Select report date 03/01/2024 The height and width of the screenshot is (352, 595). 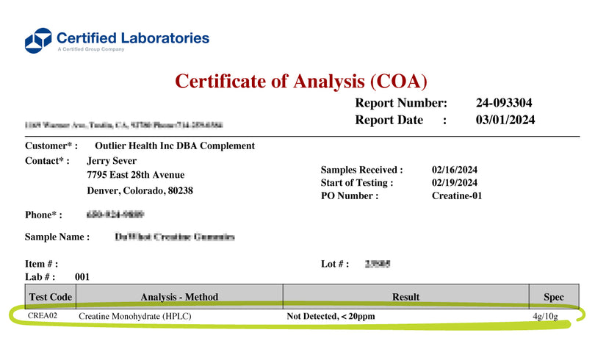pos(505,120)
